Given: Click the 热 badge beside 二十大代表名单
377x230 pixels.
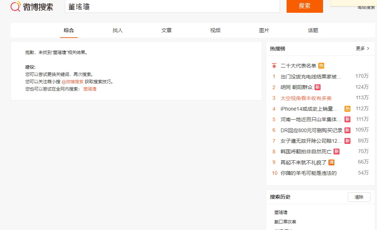Looking at the screenshot, I should tap(321, 66).
